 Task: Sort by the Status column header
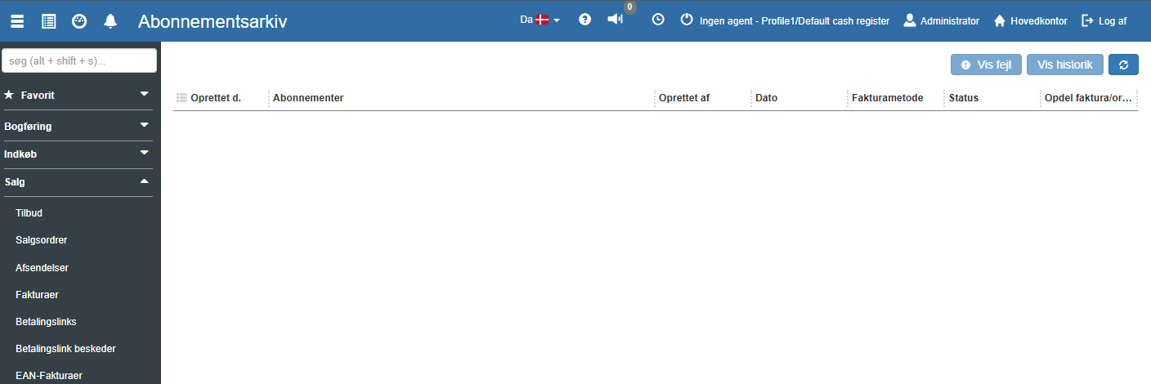(964, 98)
